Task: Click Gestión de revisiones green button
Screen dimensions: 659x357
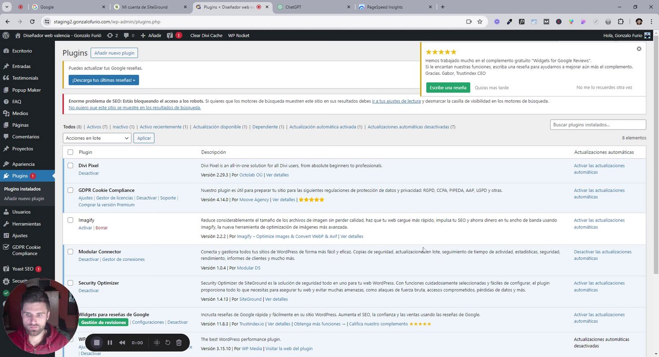Action: (104, 322)
